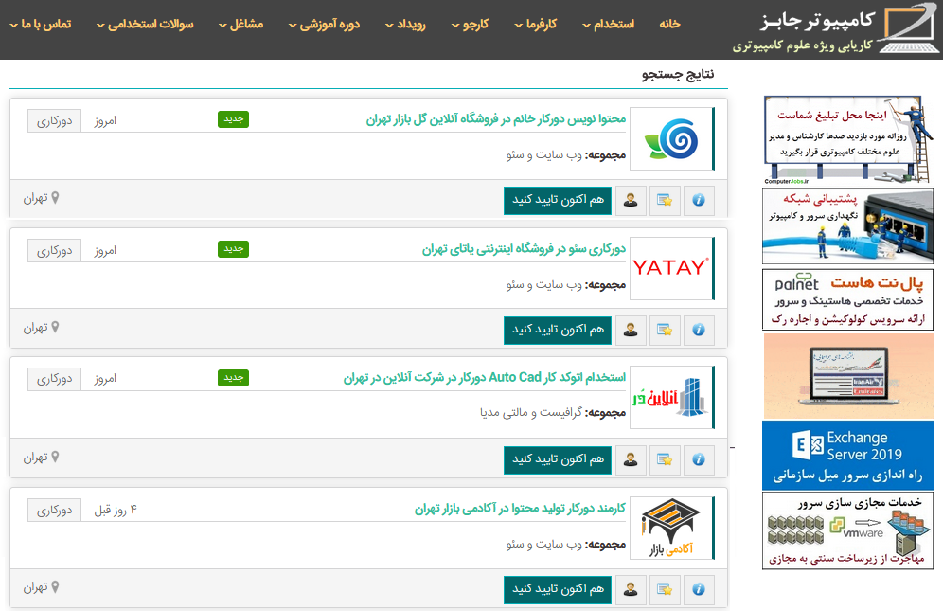Click the کامپیوتر جابز site logo
Screen dimensions: 943x611
click(836, 29)
